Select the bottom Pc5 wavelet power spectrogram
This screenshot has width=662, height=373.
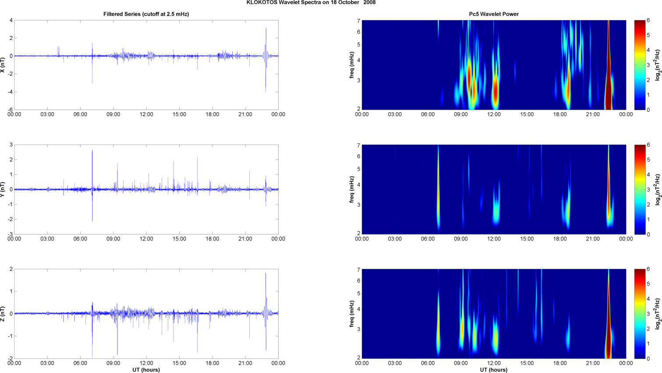pyautogui.click(x=494, y=314)
